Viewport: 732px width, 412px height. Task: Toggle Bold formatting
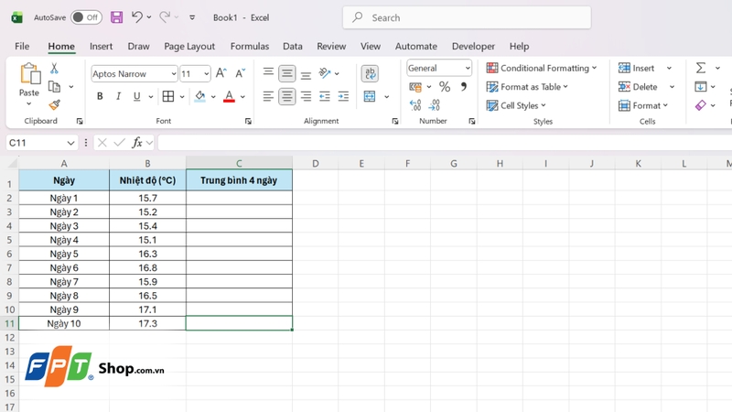tap(99, 97)
